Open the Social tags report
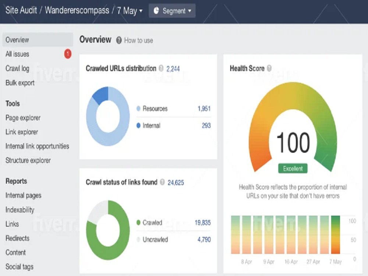The image size is (368, 276). pos(20,267)
